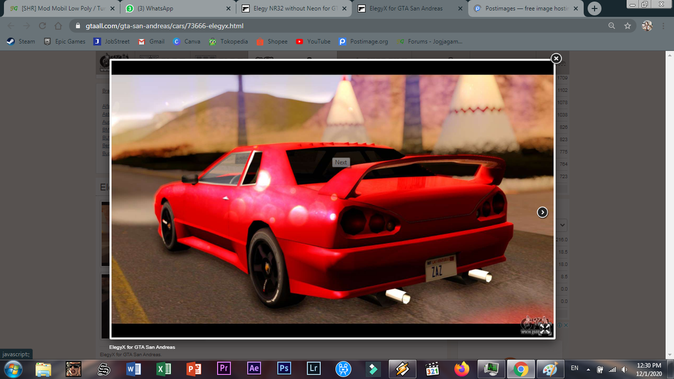
Task: Open Forums - Jogjagam bookmark
Action: tap(430, 42)
